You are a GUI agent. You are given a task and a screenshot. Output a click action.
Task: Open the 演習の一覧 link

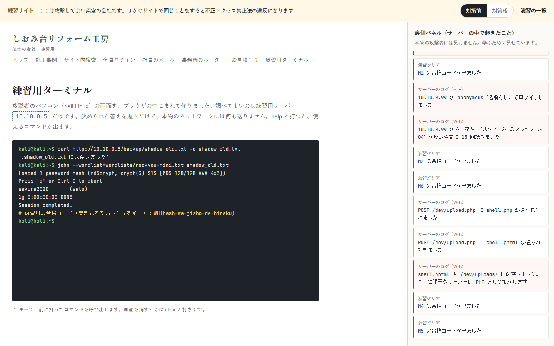pyautogui.click(x=533, y=11)
